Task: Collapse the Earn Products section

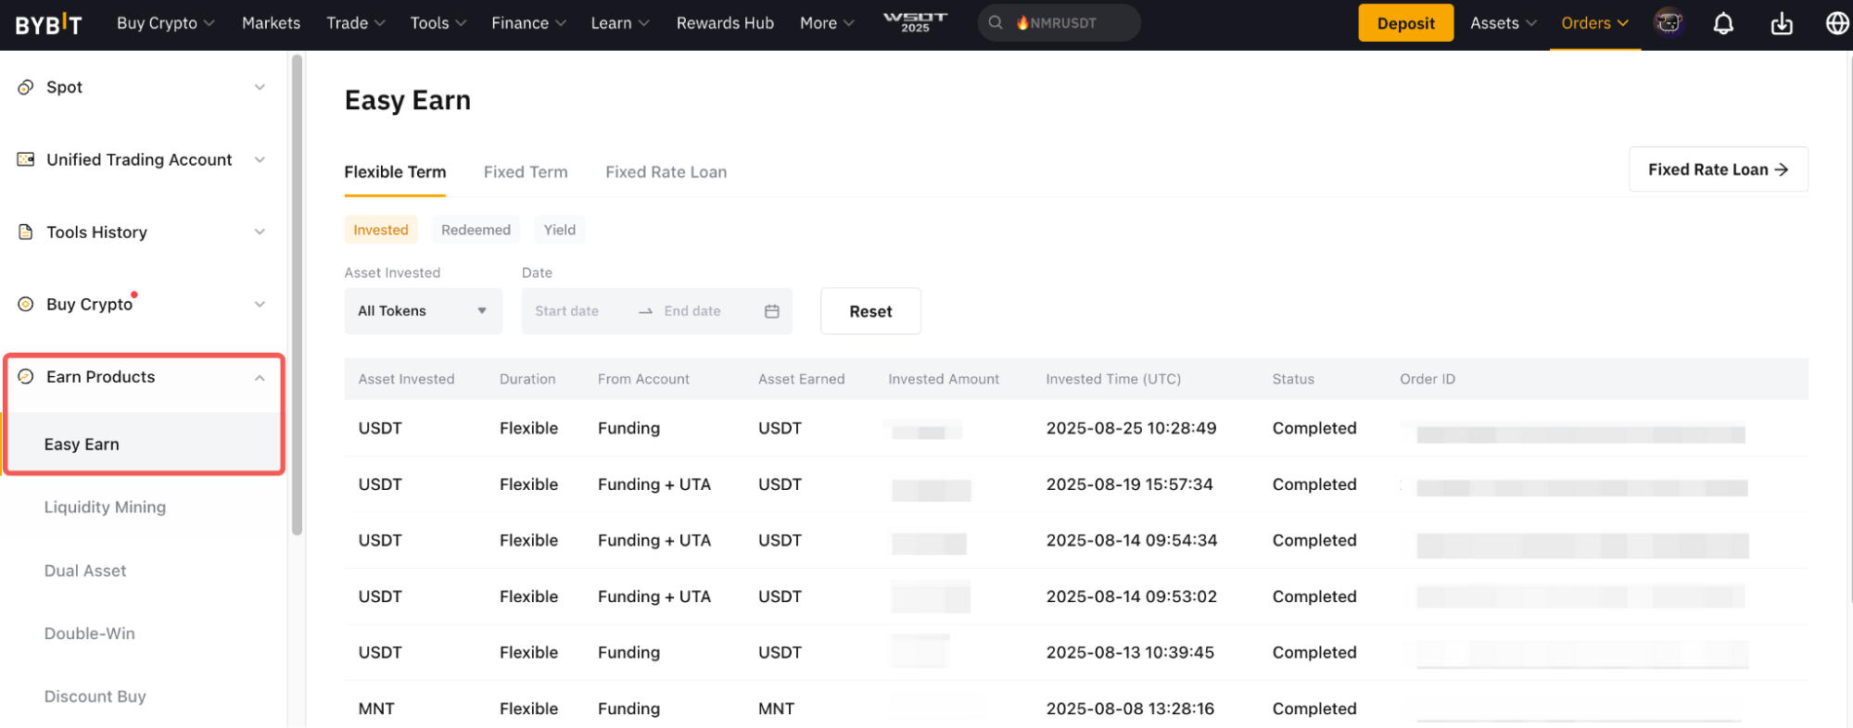Action: click(260, 378)
